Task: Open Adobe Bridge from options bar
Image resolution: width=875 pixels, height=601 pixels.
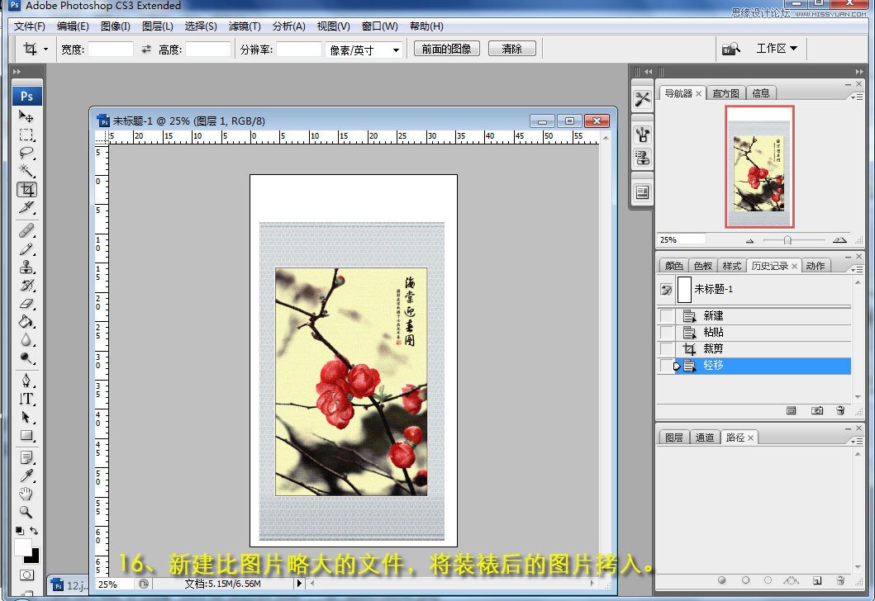Action: click(731, 49)
